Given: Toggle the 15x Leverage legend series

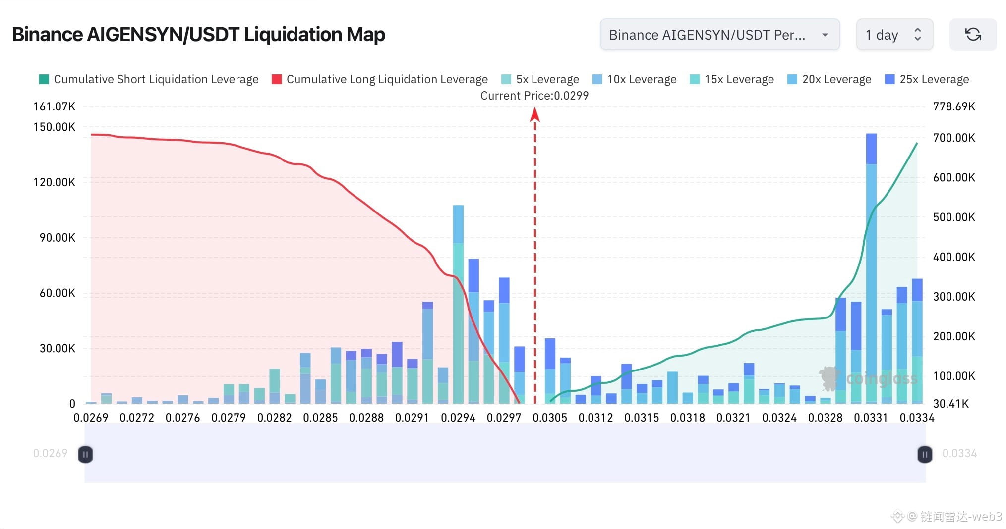Looking at the screenshot, I should 732,79.
